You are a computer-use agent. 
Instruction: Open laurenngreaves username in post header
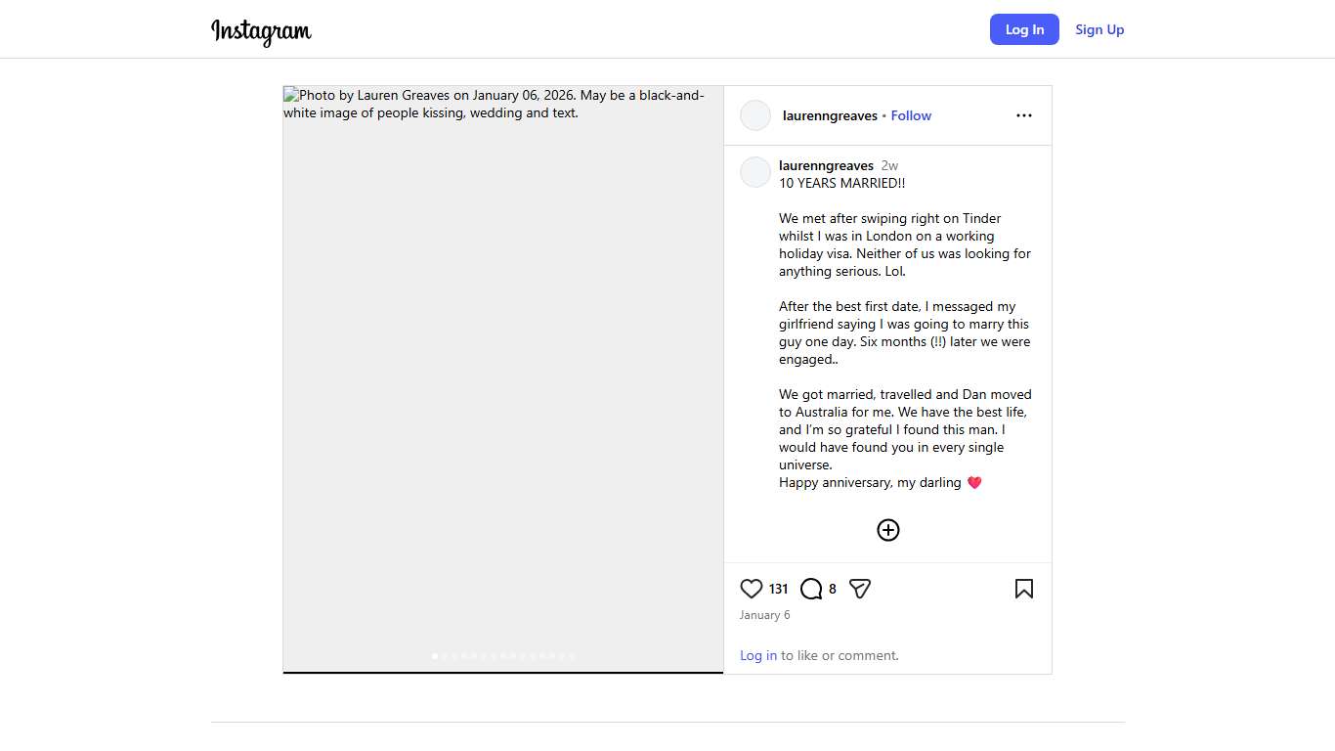(x=830, y=115)
